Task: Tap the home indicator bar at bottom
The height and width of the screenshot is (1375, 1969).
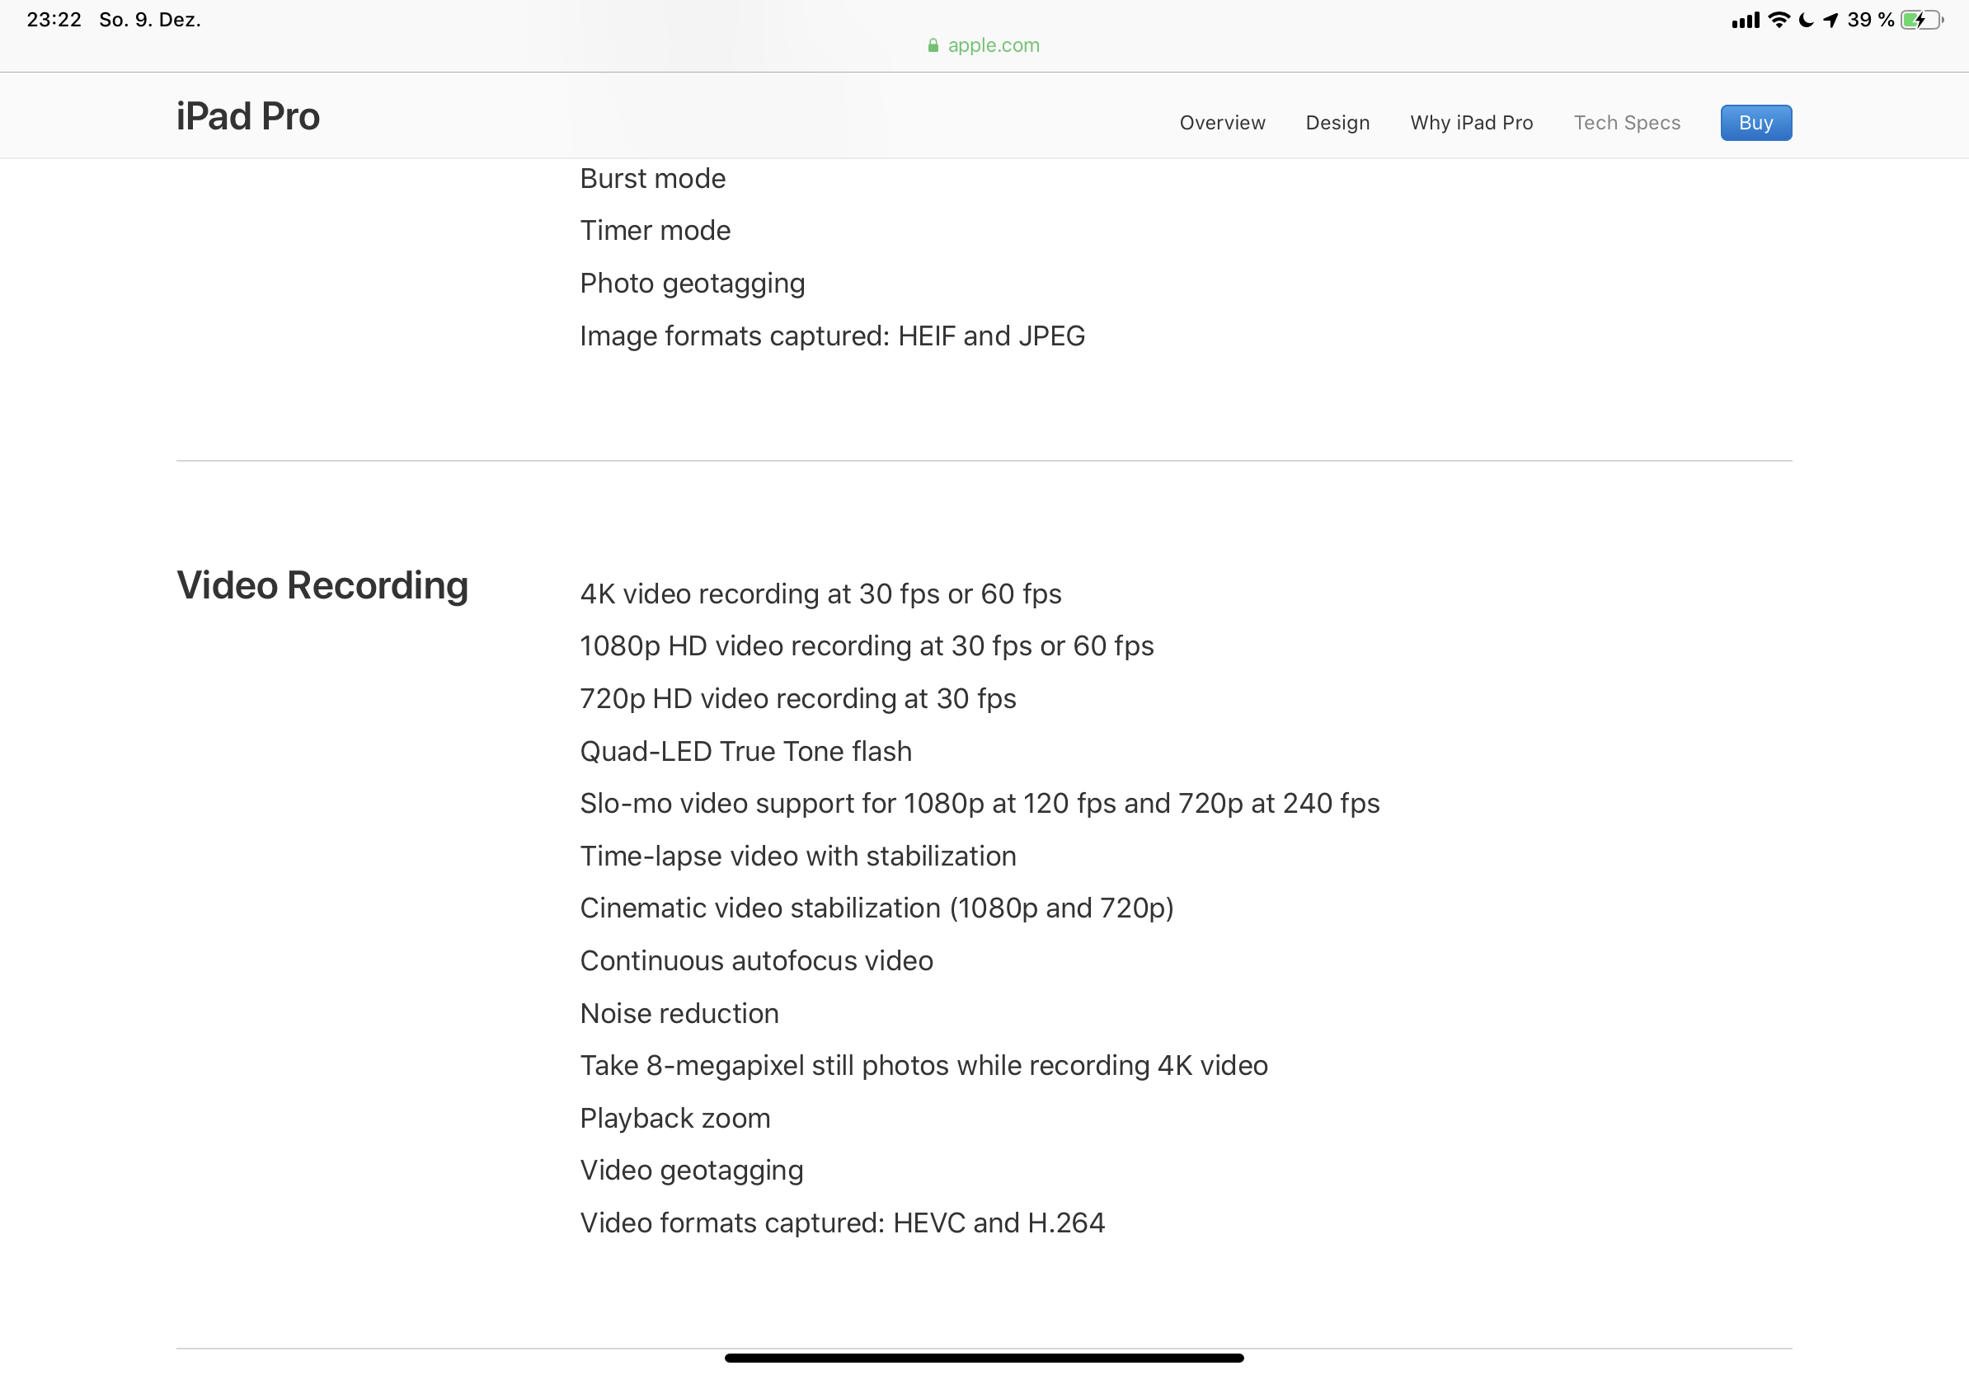Action: [x=984, y=1358]
